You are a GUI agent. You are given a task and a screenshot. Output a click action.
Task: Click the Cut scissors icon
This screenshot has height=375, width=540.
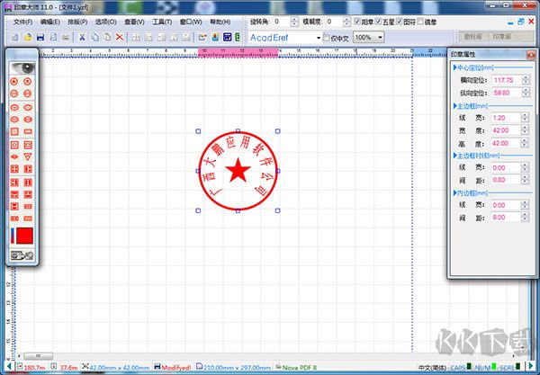click(82, 37)
